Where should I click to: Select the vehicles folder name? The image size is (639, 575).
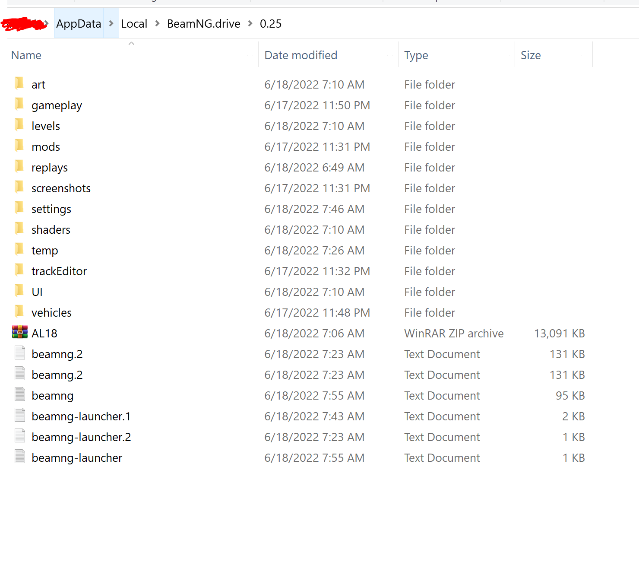point(51,313)
